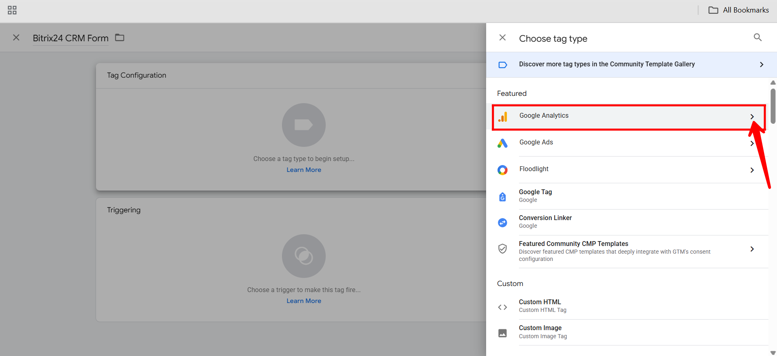Open Learn More under tag type setup
Image resolution: width=777 pixels, height=356 pixels.
click(304, 170)
